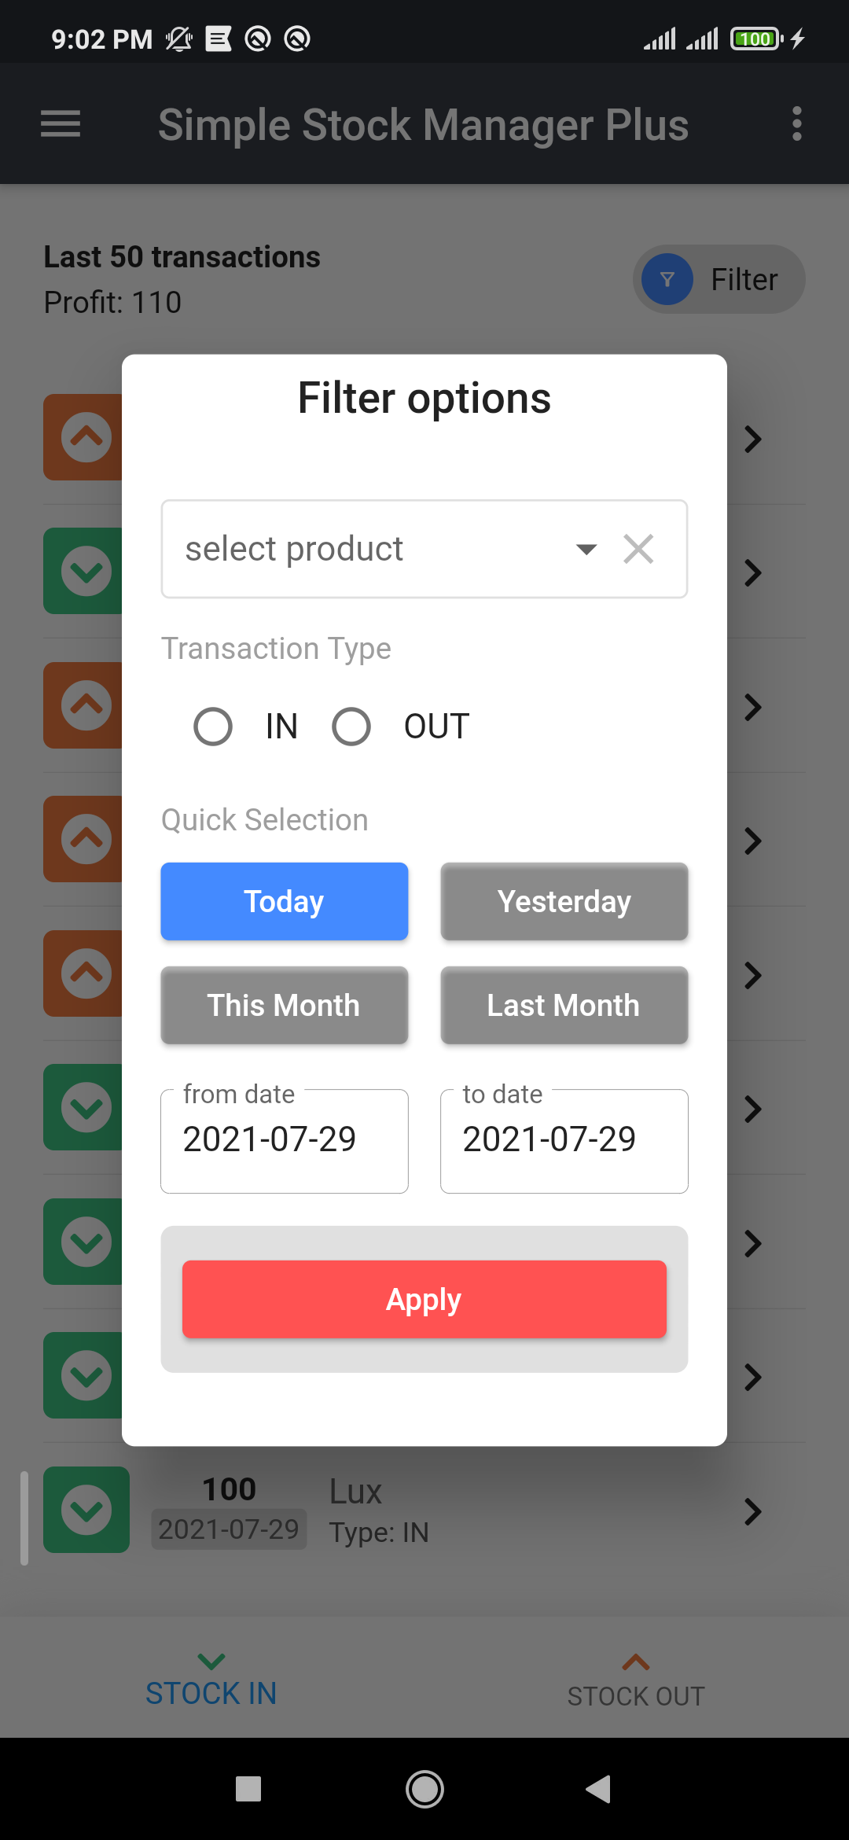849x1840 pixels.
Task: Clear the selected product with X
Action: (x=638, y=549)
